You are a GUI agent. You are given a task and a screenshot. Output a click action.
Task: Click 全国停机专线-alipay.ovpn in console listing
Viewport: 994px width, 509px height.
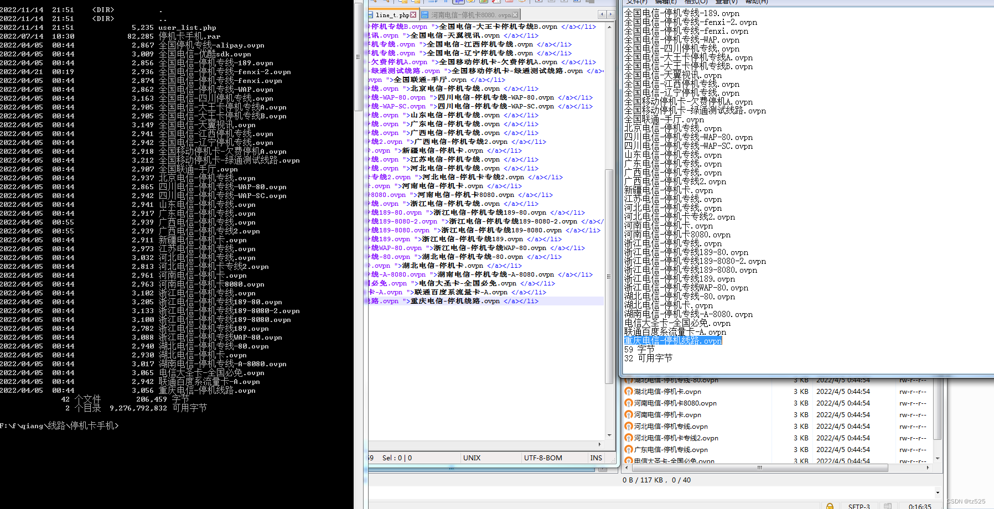coord(211,45)
